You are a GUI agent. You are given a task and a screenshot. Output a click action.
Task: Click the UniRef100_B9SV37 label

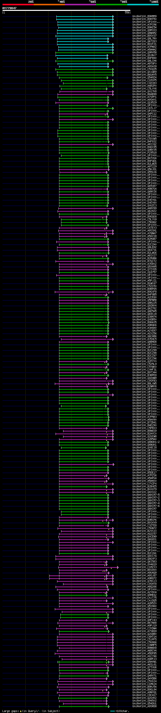(x=144, y=36)
